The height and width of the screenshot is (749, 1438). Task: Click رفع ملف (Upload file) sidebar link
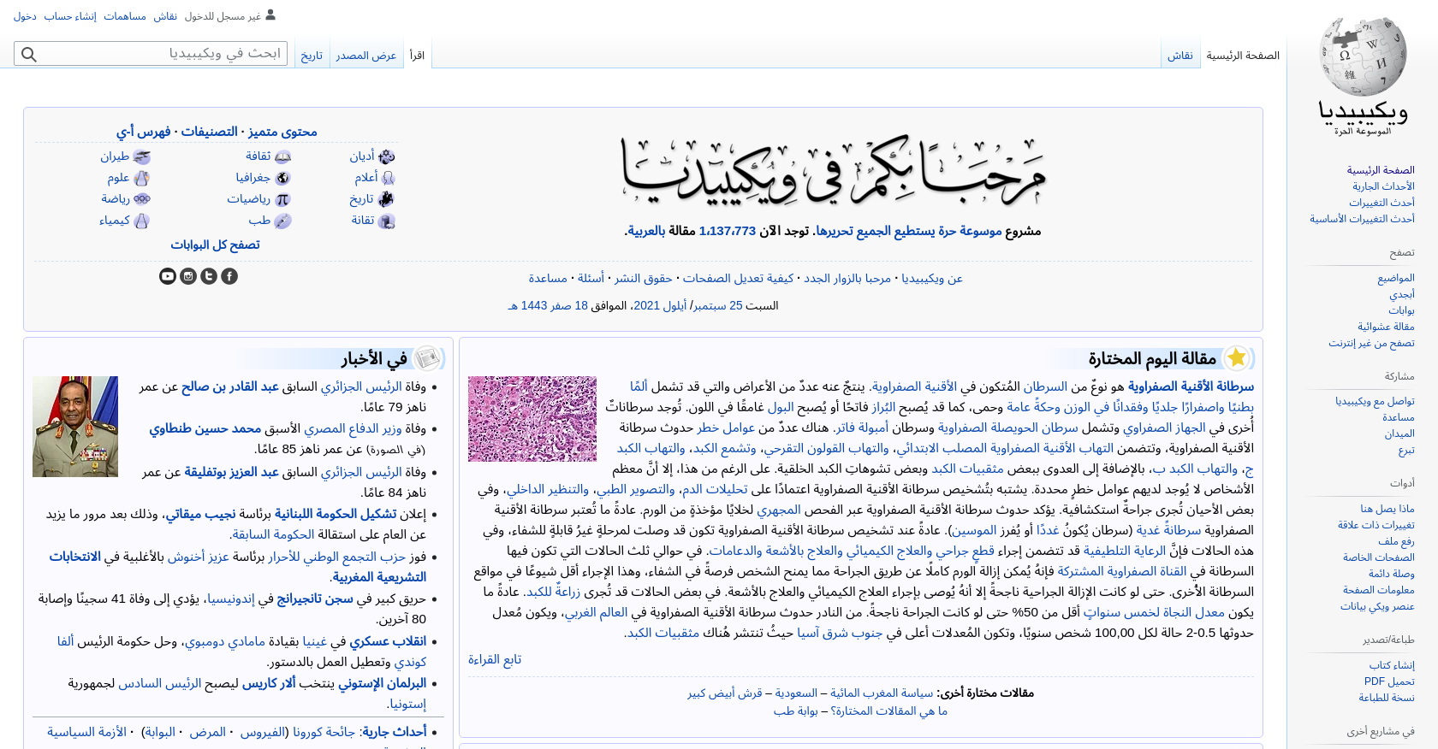click(x=1396, y=541)
